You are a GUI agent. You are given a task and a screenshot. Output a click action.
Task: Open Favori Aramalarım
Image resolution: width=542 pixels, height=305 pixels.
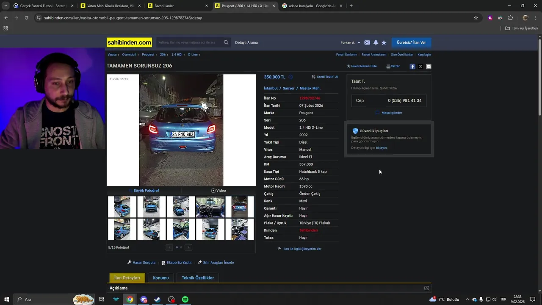pos(374,55)
